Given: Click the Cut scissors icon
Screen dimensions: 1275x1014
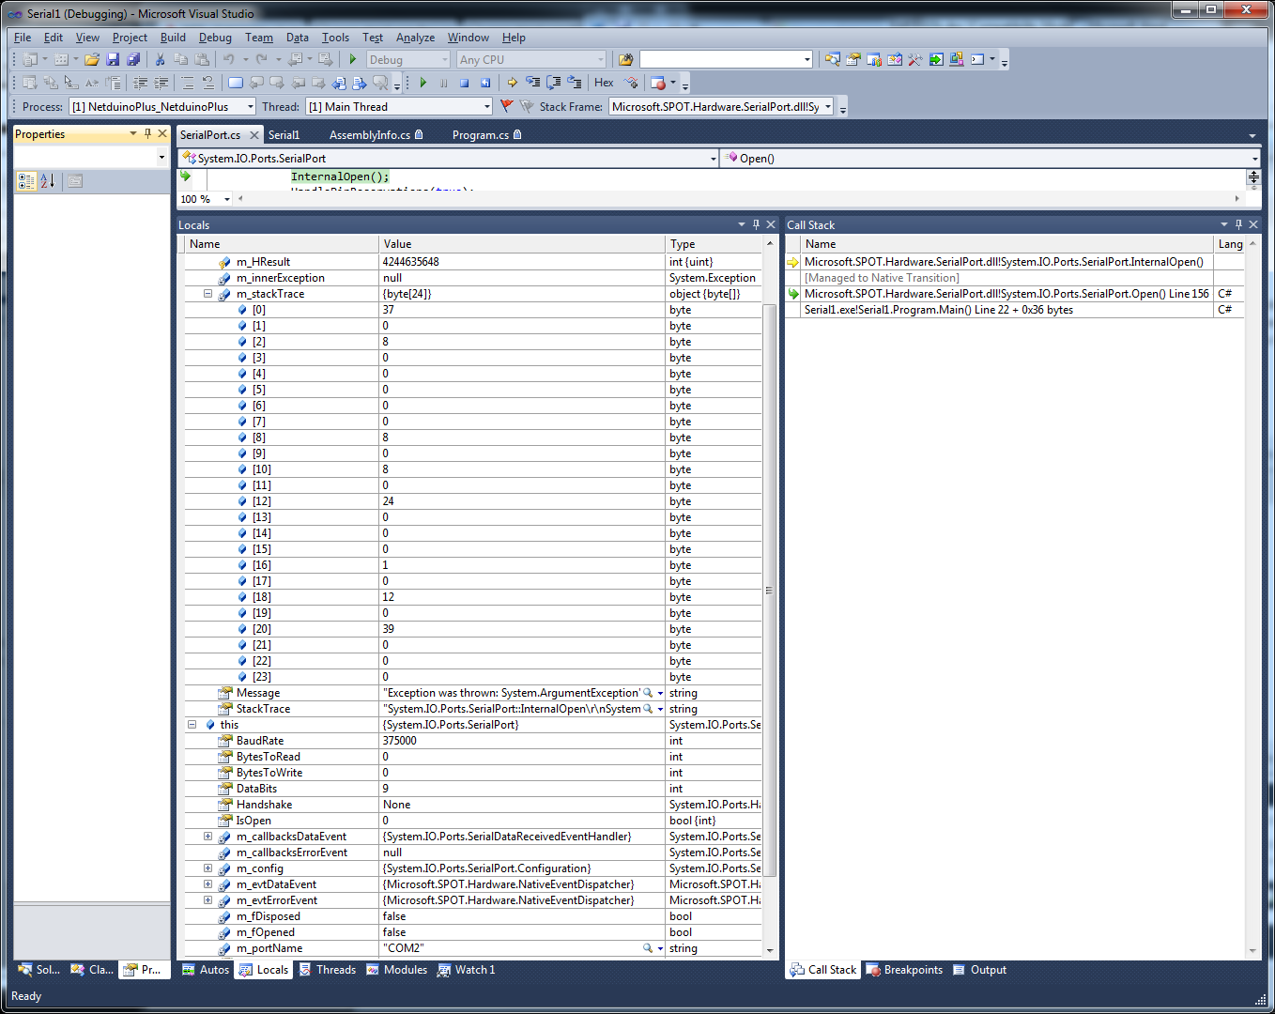Looking at the screenshot, I should point(160,59).
